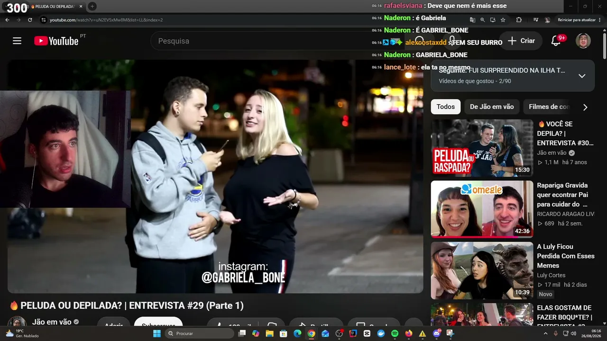Select the Filmes de comédia chip
The height and width of the screenshot is (341, 607).
(549, 107)
